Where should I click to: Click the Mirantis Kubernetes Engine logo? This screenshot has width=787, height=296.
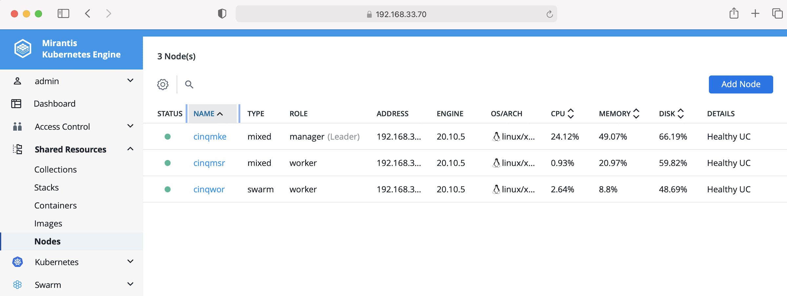(23, 49)
